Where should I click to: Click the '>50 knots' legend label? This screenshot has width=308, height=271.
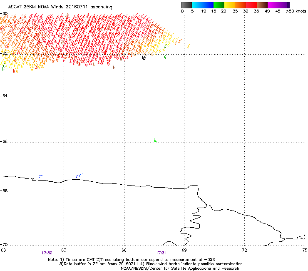pos(296,11)
